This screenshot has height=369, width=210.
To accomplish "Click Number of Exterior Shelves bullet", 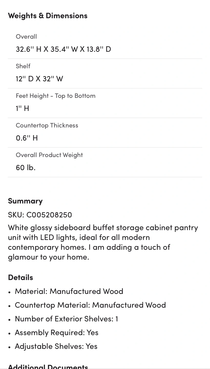I will click(66, 319).
